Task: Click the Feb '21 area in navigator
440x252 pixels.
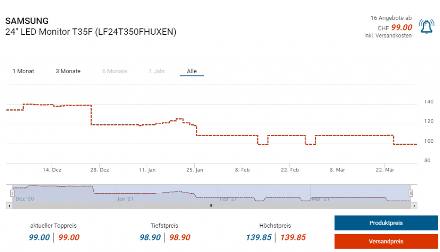Action: [x=228, y=198]
